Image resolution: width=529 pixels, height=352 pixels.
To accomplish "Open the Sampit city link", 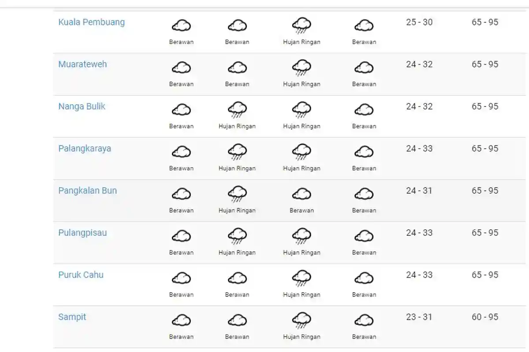I will pos(72,317).
